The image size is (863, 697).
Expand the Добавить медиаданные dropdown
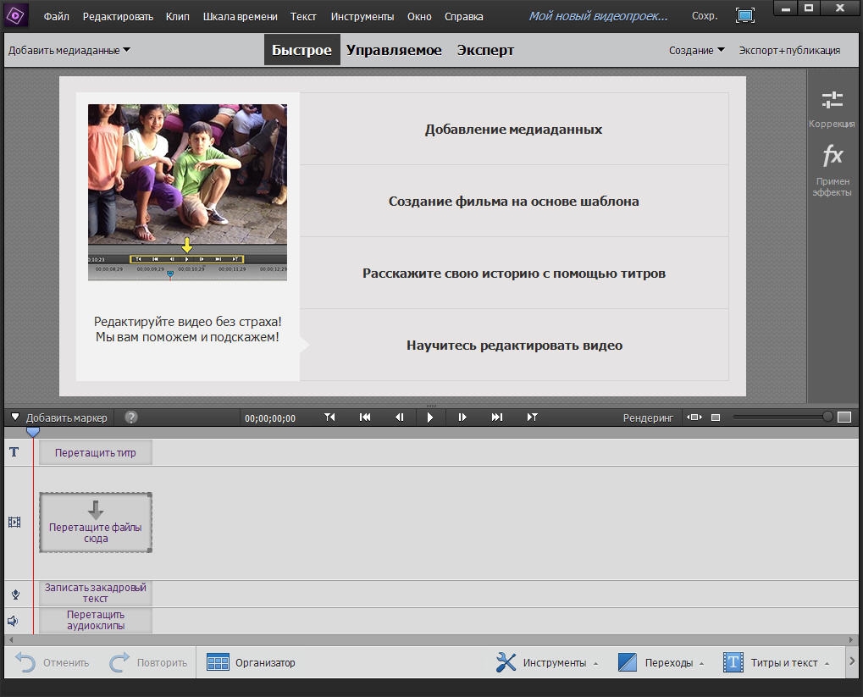pyautogui.click(x=69, y=50)
